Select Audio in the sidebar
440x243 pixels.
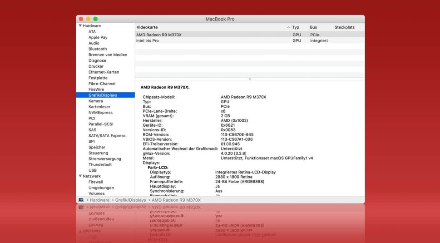(x=94, y=43)
